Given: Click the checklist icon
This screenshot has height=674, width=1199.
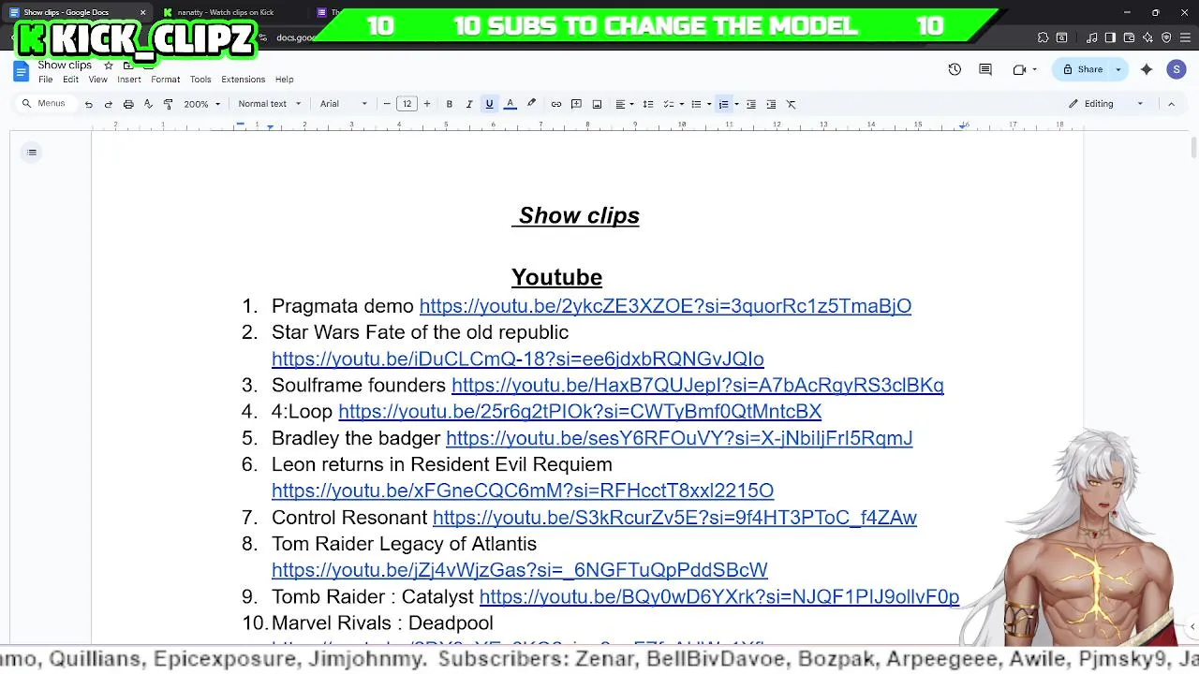Looking at the screenshot, I should 669,104.
